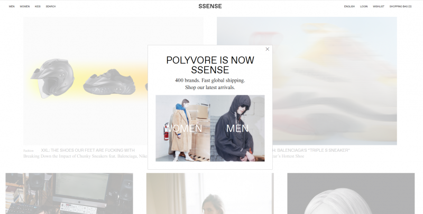Shop MEN from the popup image

[x=237, y=128]
